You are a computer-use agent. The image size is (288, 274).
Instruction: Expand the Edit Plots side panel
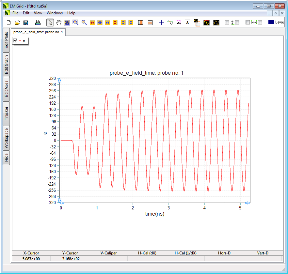click(6, 40)
